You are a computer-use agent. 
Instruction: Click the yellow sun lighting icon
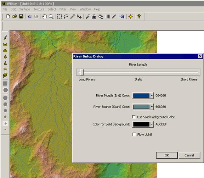click(130, 17)
